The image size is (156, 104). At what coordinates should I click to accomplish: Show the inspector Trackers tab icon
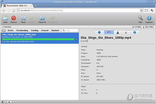[x=126, y=32]
